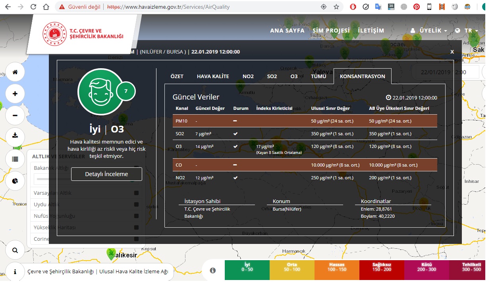Click the download icon button
This screenshot has width=496, height=282.
[x=15, y=137]
